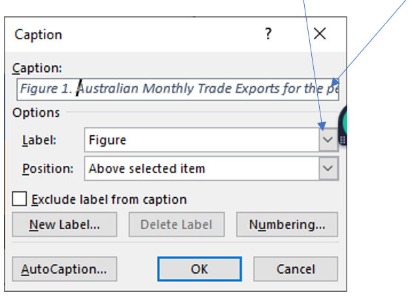
Task: Click the greyed-out Delete Label button
Action: point(177,225)
